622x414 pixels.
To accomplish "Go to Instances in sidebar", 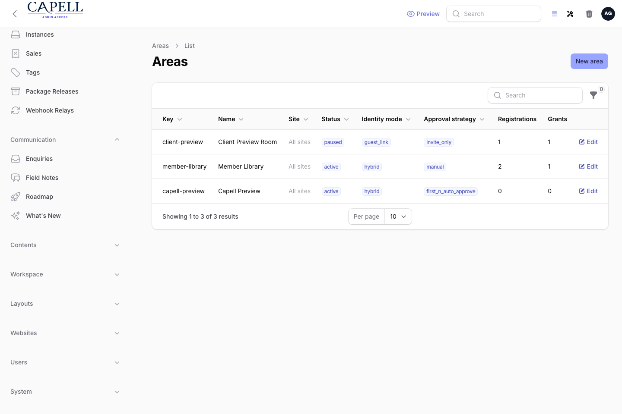I will [65, 34].
